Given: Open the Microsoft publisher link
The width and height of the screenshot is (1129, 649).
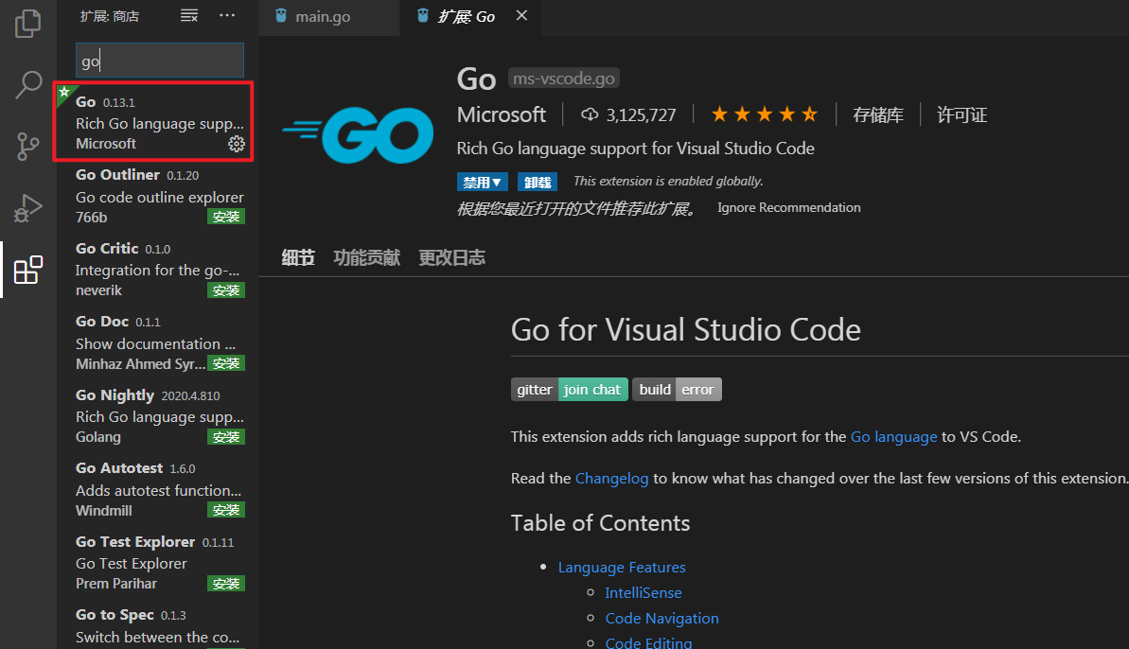Looking at the screenshot, I should [x=502, y=115].
